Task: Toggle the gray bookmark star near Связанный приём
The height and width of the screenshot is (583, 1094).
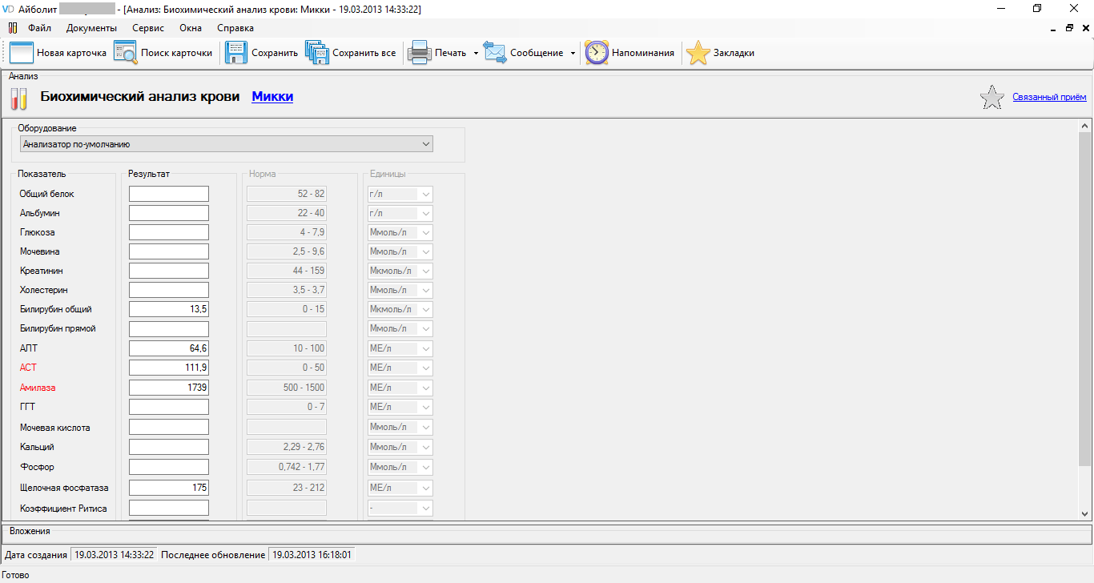Action: pyautogui.click(x=991, y=98)
